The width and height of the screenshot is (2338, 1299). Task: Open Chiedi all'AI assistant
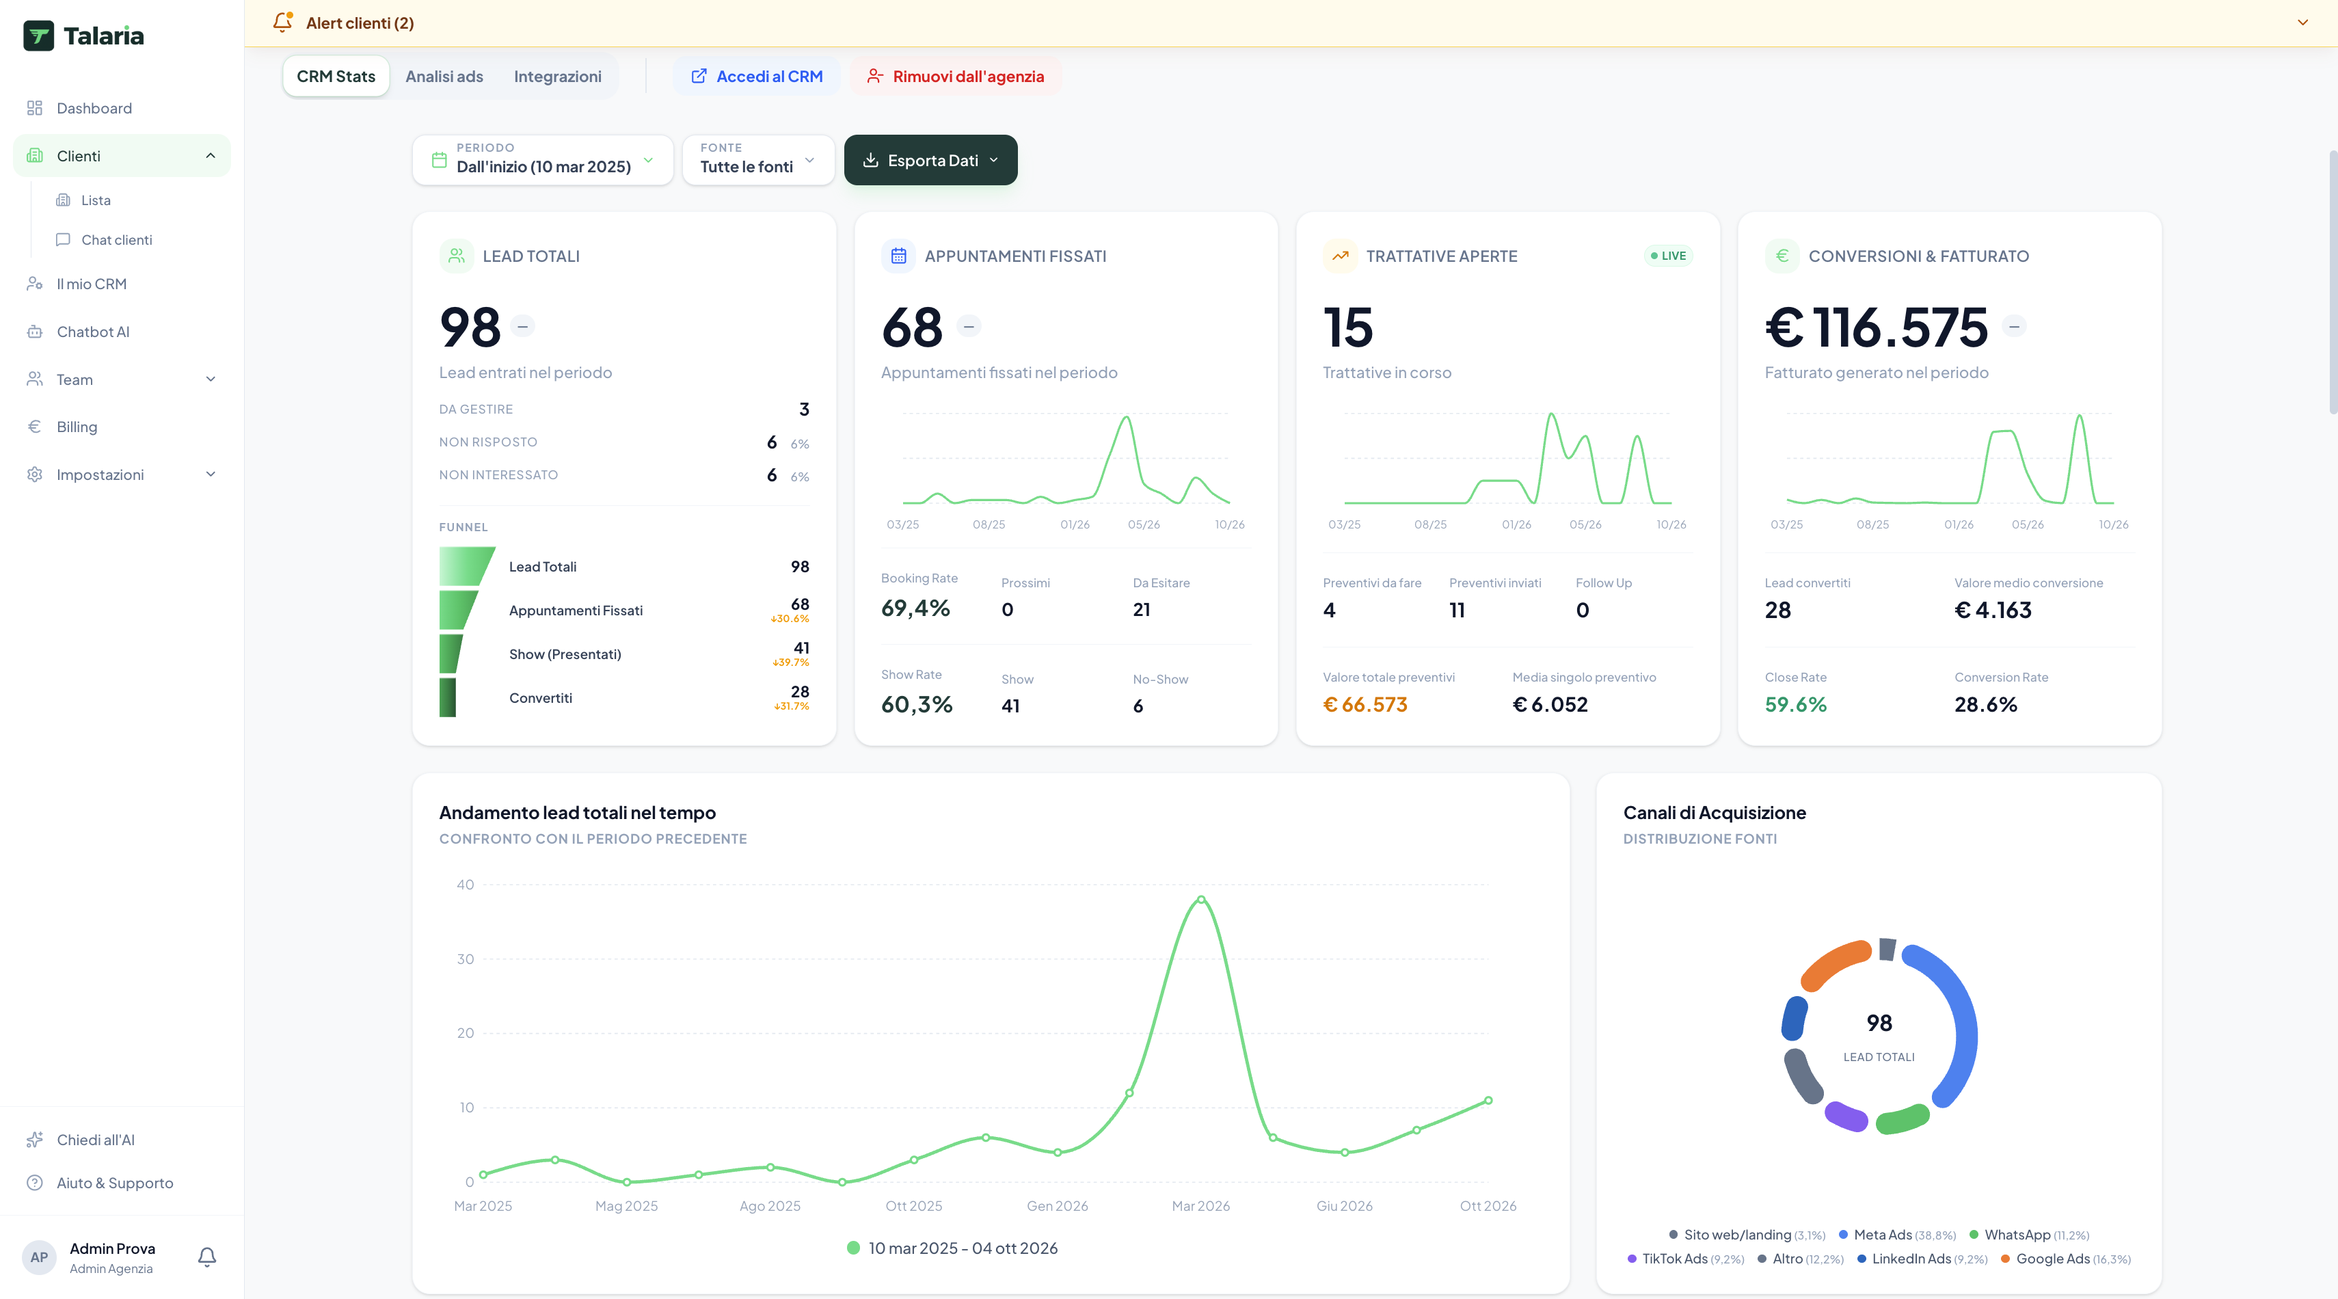point(122,1140)
